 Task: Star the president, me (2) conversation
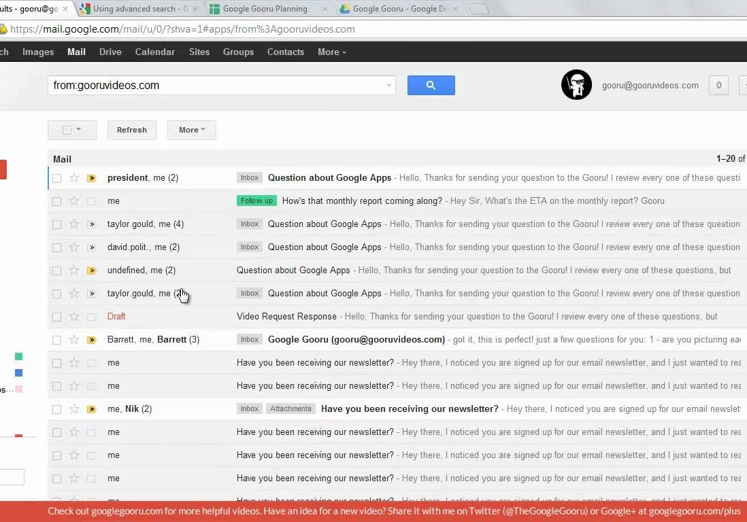point(74,178)
